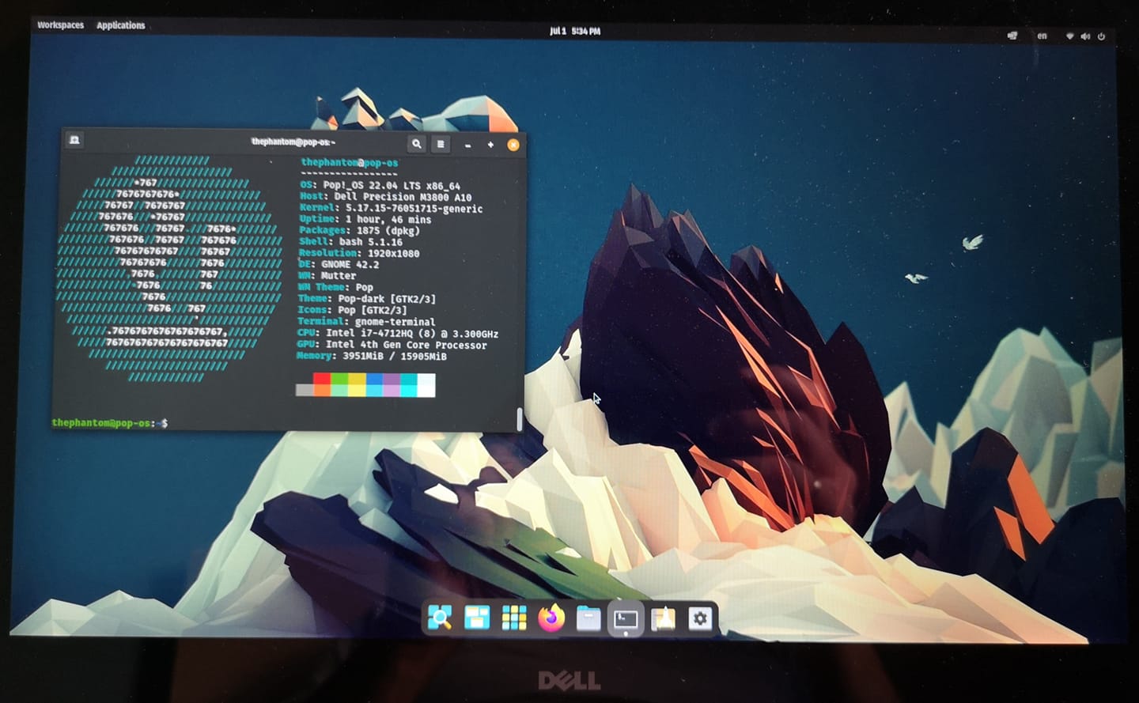Open the 'en' keyboard layout selector
Screen dimensions: 1139x703
(x=1042, y=36)
